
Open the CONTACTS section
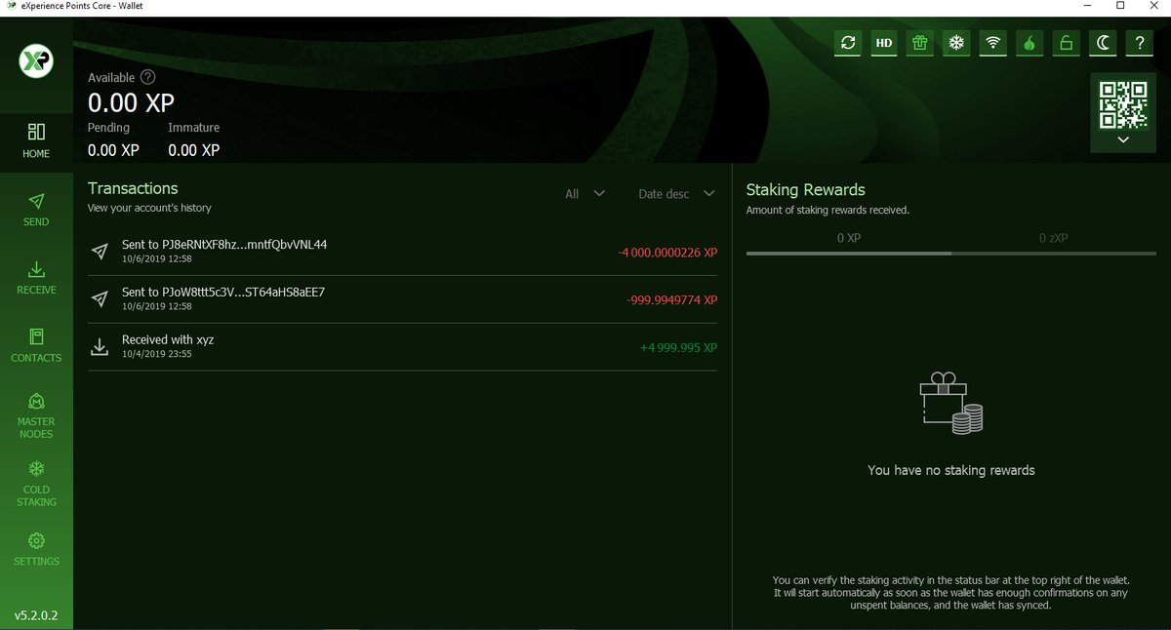(x=36, y=345)
